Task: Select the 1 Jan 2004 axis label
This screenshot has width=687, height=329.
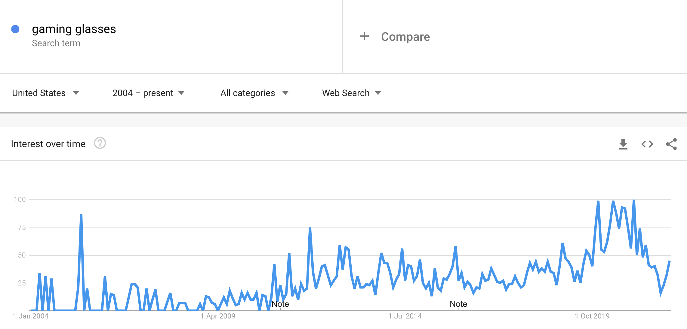Action: (x=31, y=316)
